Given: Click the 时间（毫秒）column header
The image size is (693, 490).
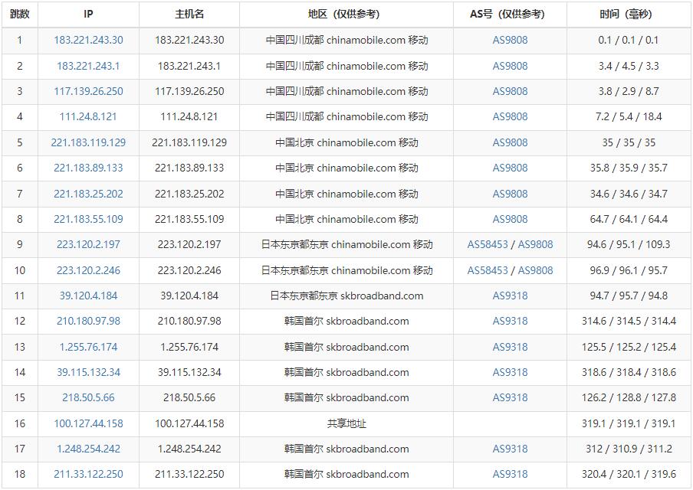Looking at the screenshot, I should tap(629, 15).
